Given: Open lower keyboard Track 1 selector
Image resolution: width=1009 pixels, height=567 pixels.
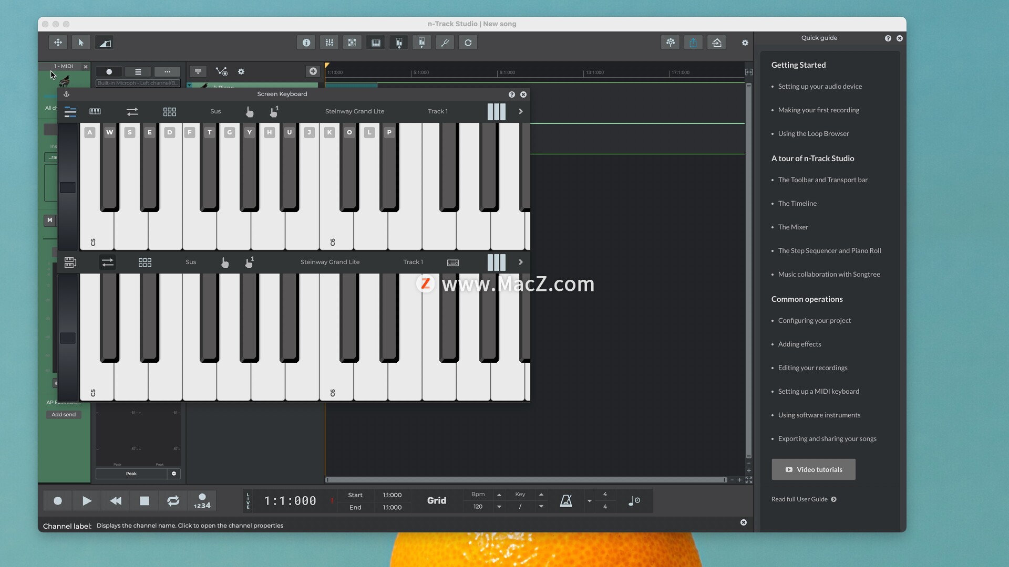Looking at the screenshot, I should click(x=413, y=262).
